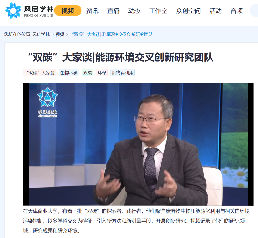Viewport: 258px width, 238px height.
Task: Select the 生物科学 tag
Action: (69, 73)
